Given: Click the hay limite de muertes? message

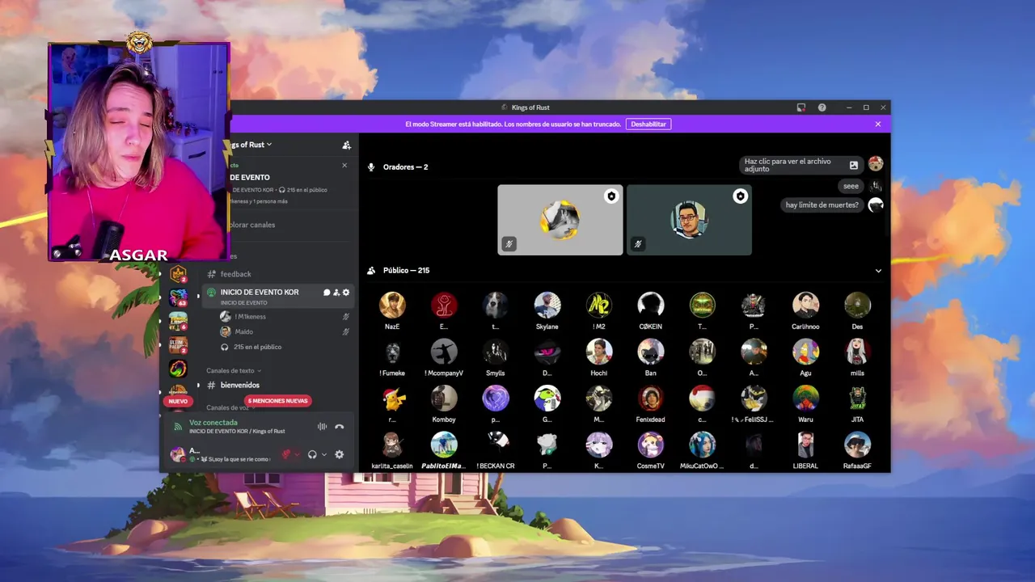Looking at the screenshot, I should 822,205.
